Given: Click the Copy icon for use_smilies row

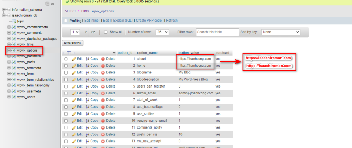Looking at the screenshot, I should [88, 114].
